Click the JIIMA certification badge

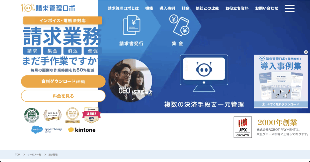click(x=31, y=115)
